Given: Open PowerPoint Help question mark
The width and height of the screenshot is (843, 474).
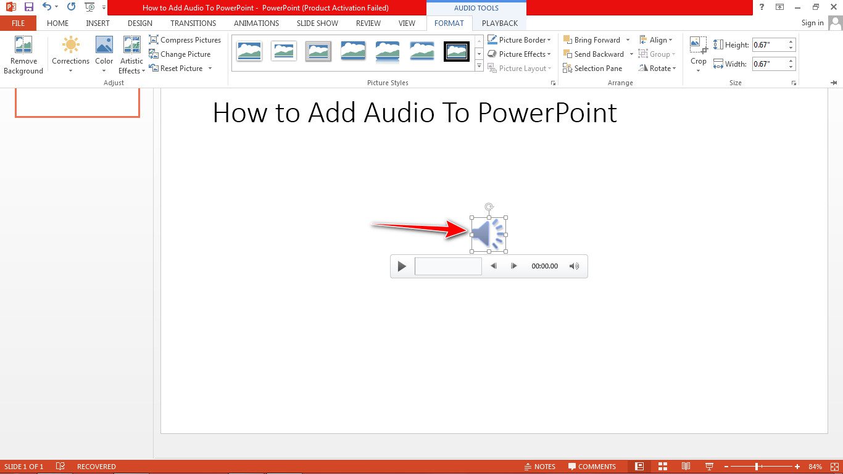Looking at the screenshot, I should (x=762, y=7).
